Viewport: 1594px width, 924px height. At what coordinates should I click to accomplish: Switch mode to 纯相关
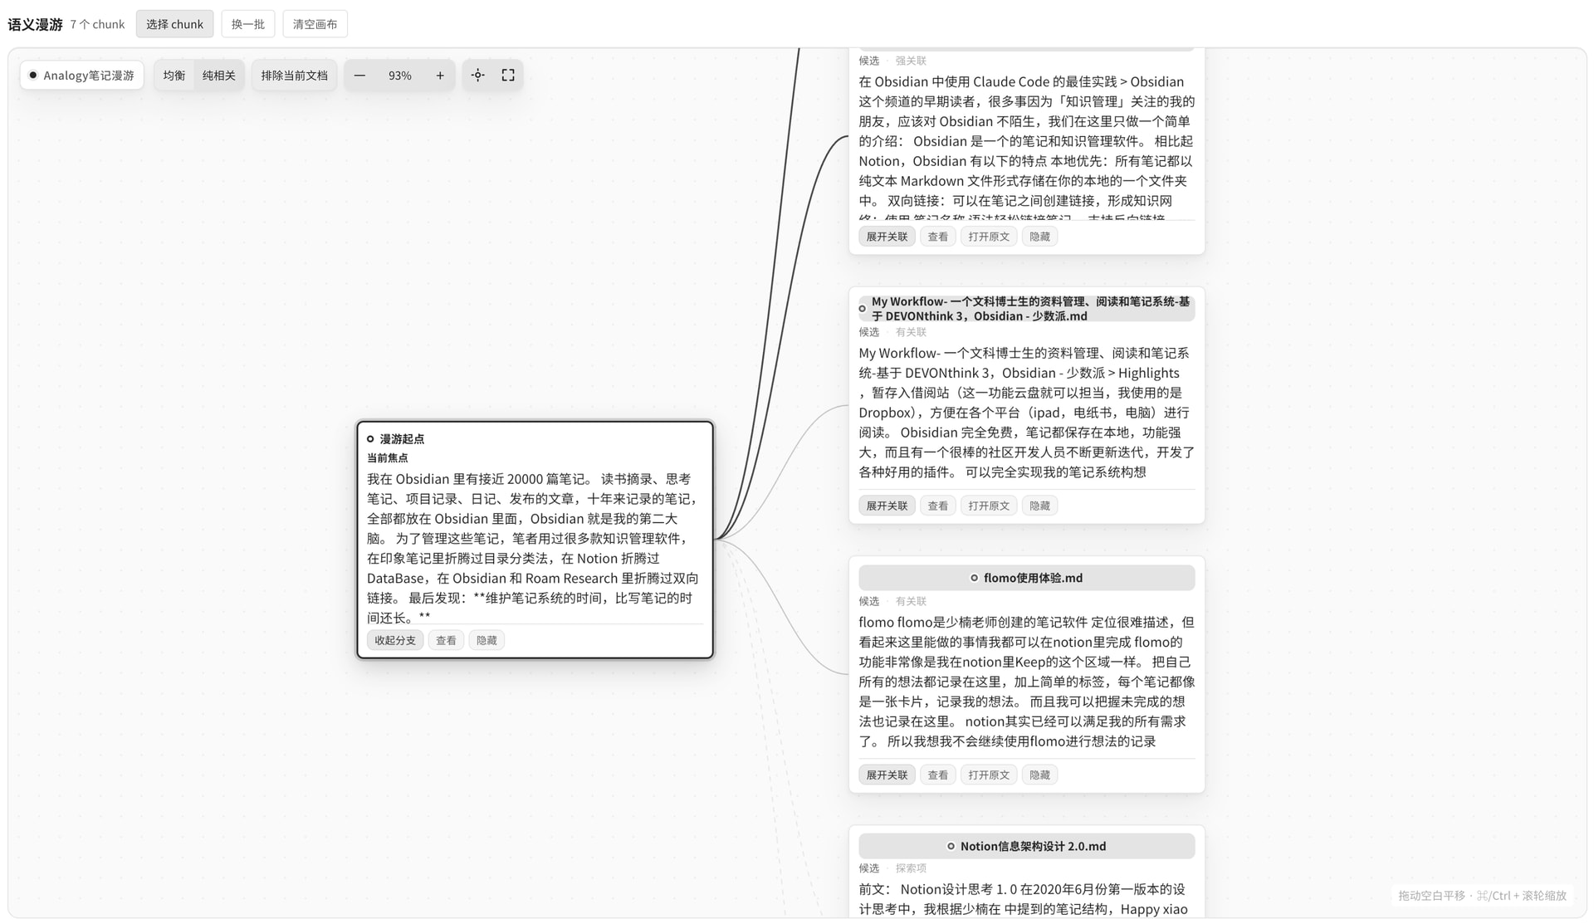click(x=219, y=76)
